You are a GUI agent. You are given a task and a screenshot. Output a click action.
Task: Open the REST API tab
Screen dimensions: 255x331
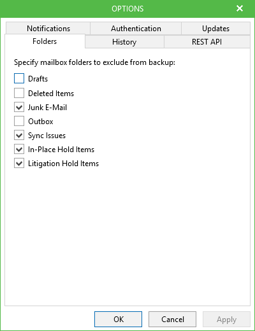pos(207,42)
